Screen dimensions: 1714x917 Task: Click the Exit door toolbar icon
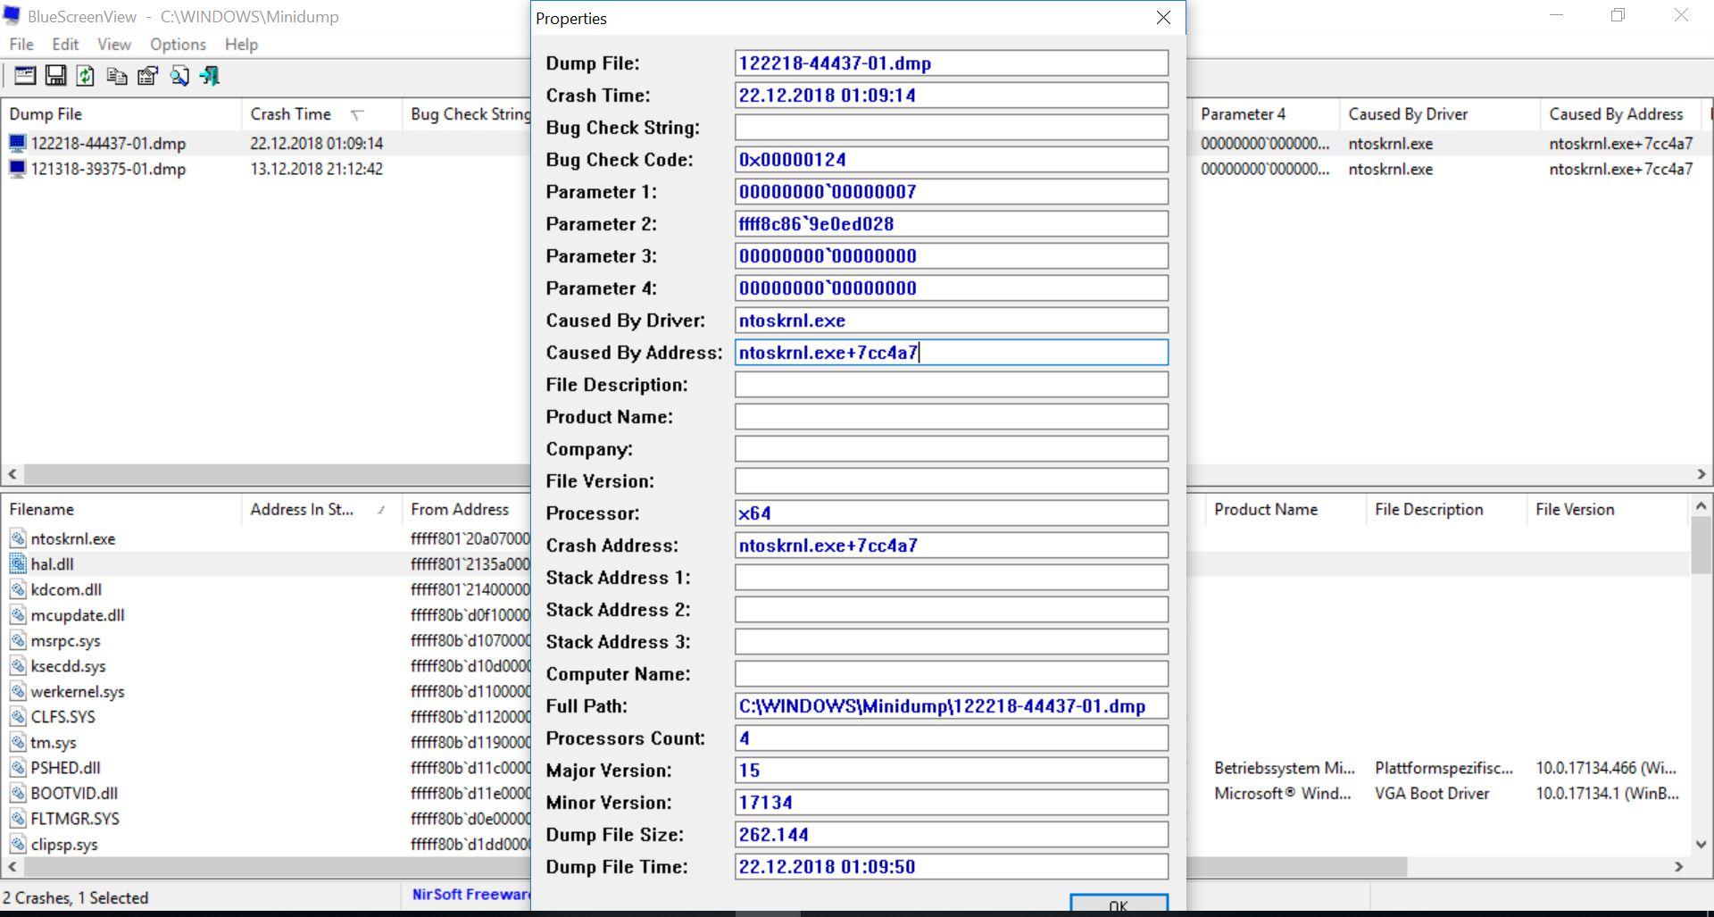pyautogui.click(x=210, y=76)
